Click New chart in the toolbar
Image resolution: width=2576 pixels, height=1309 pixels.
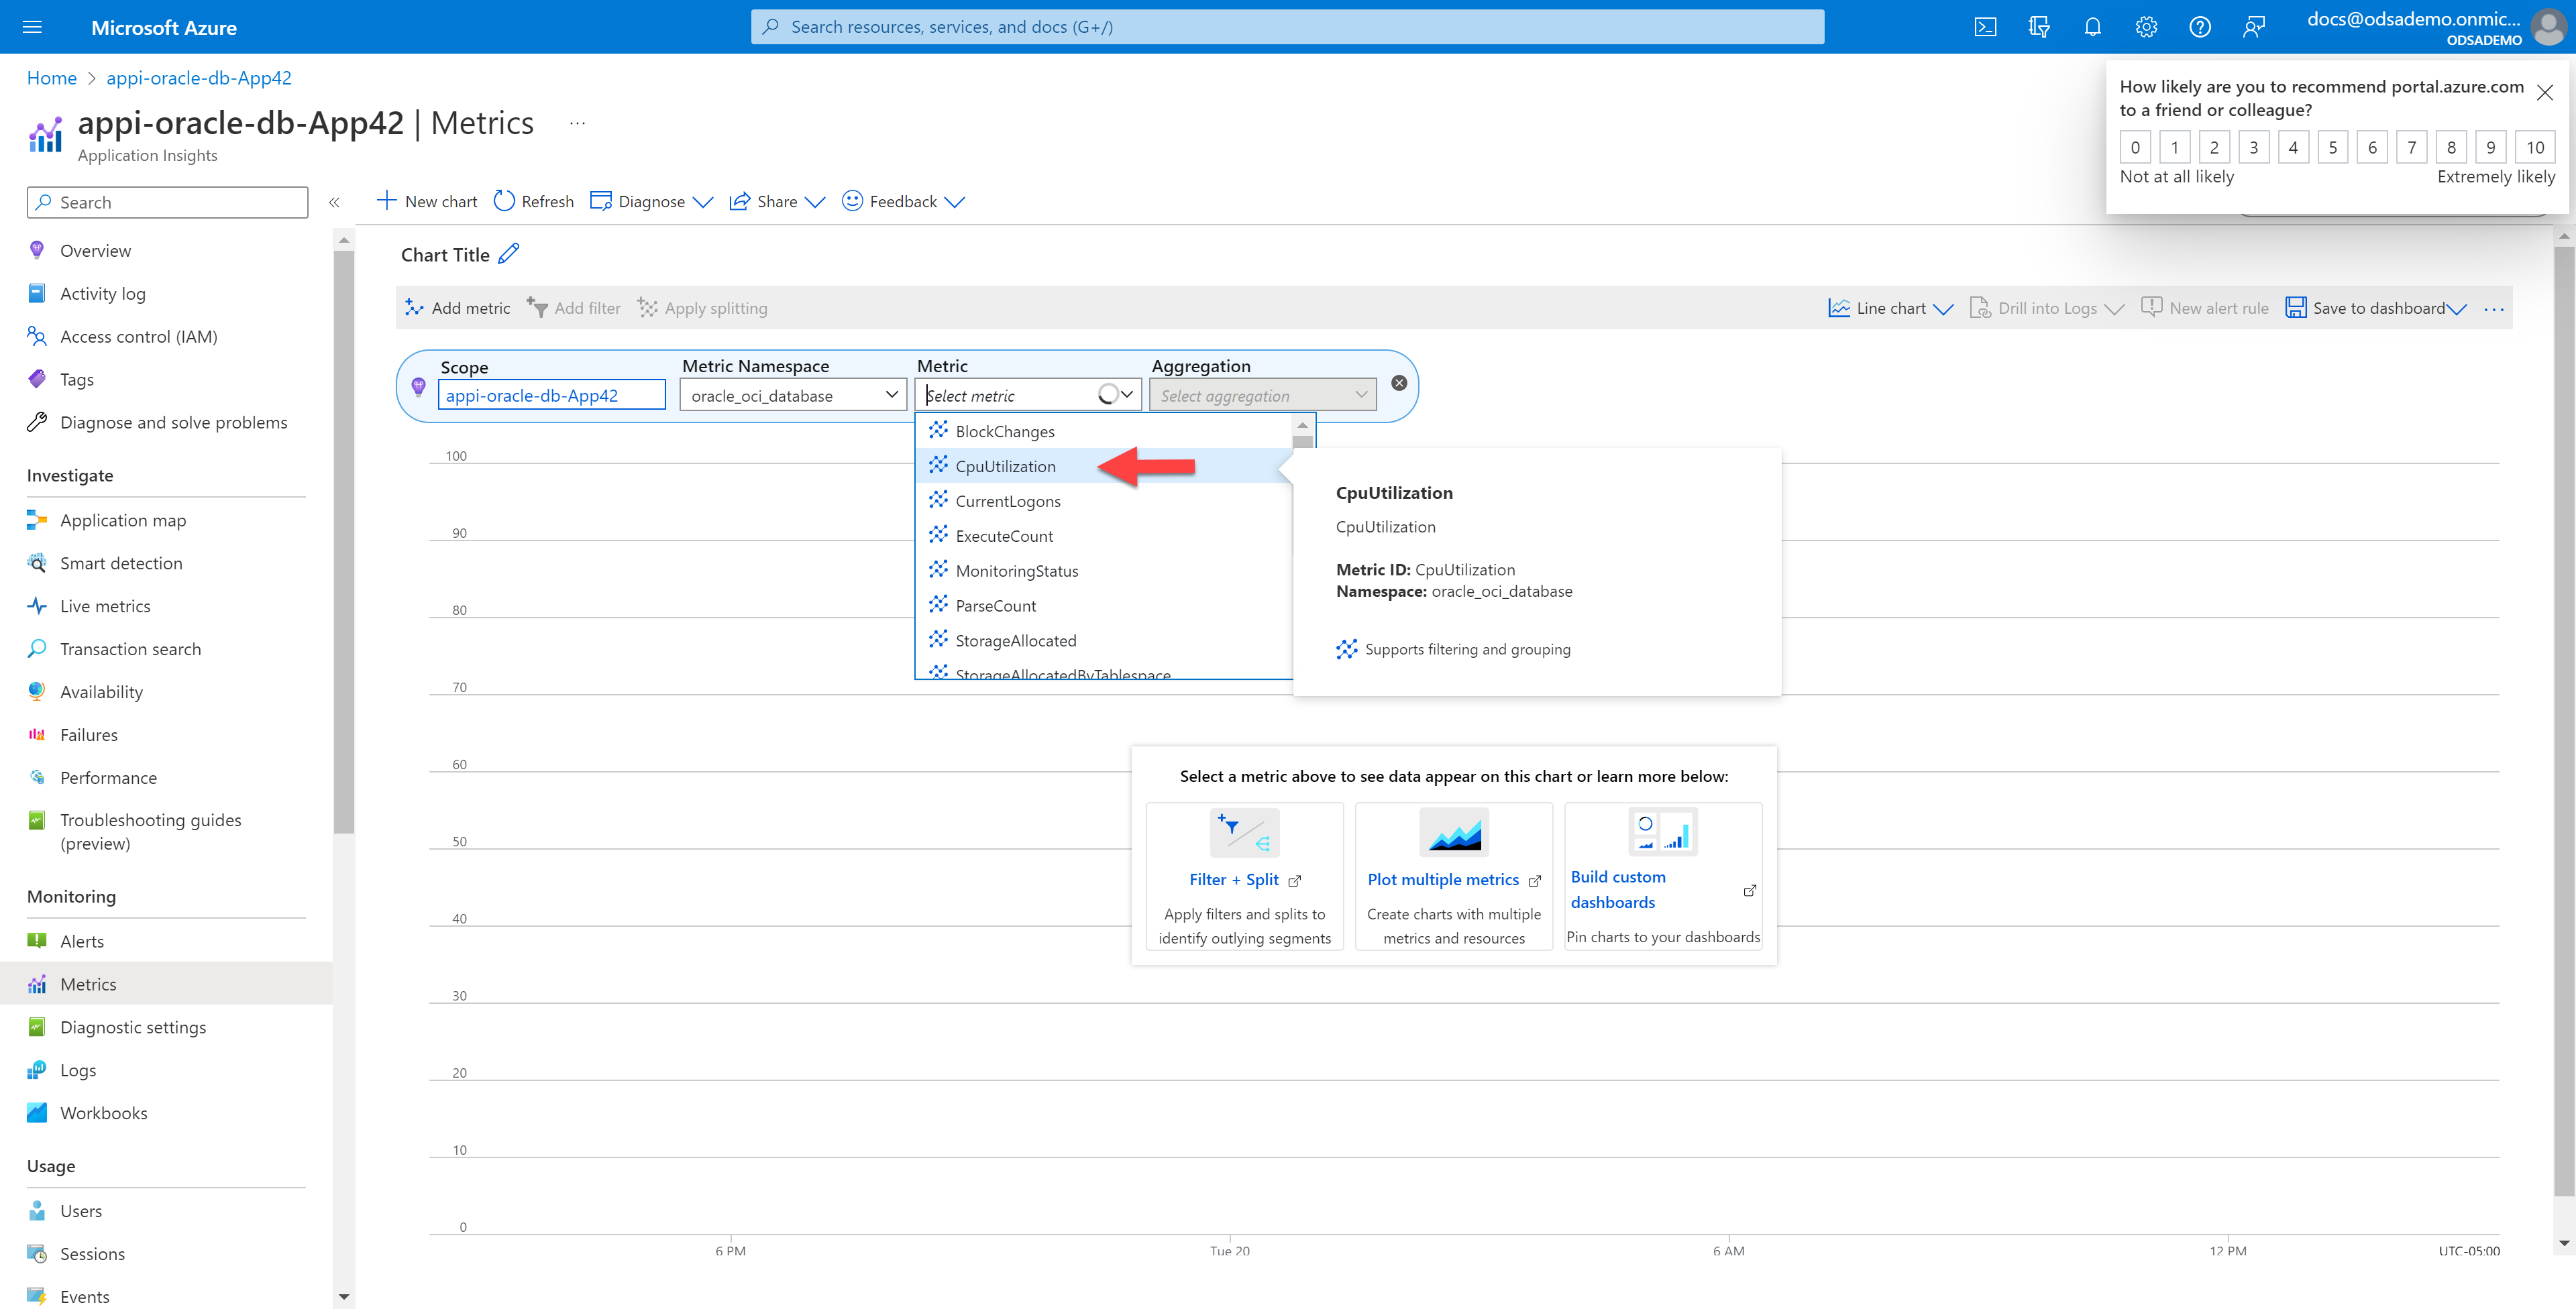(x=427, y=202)
